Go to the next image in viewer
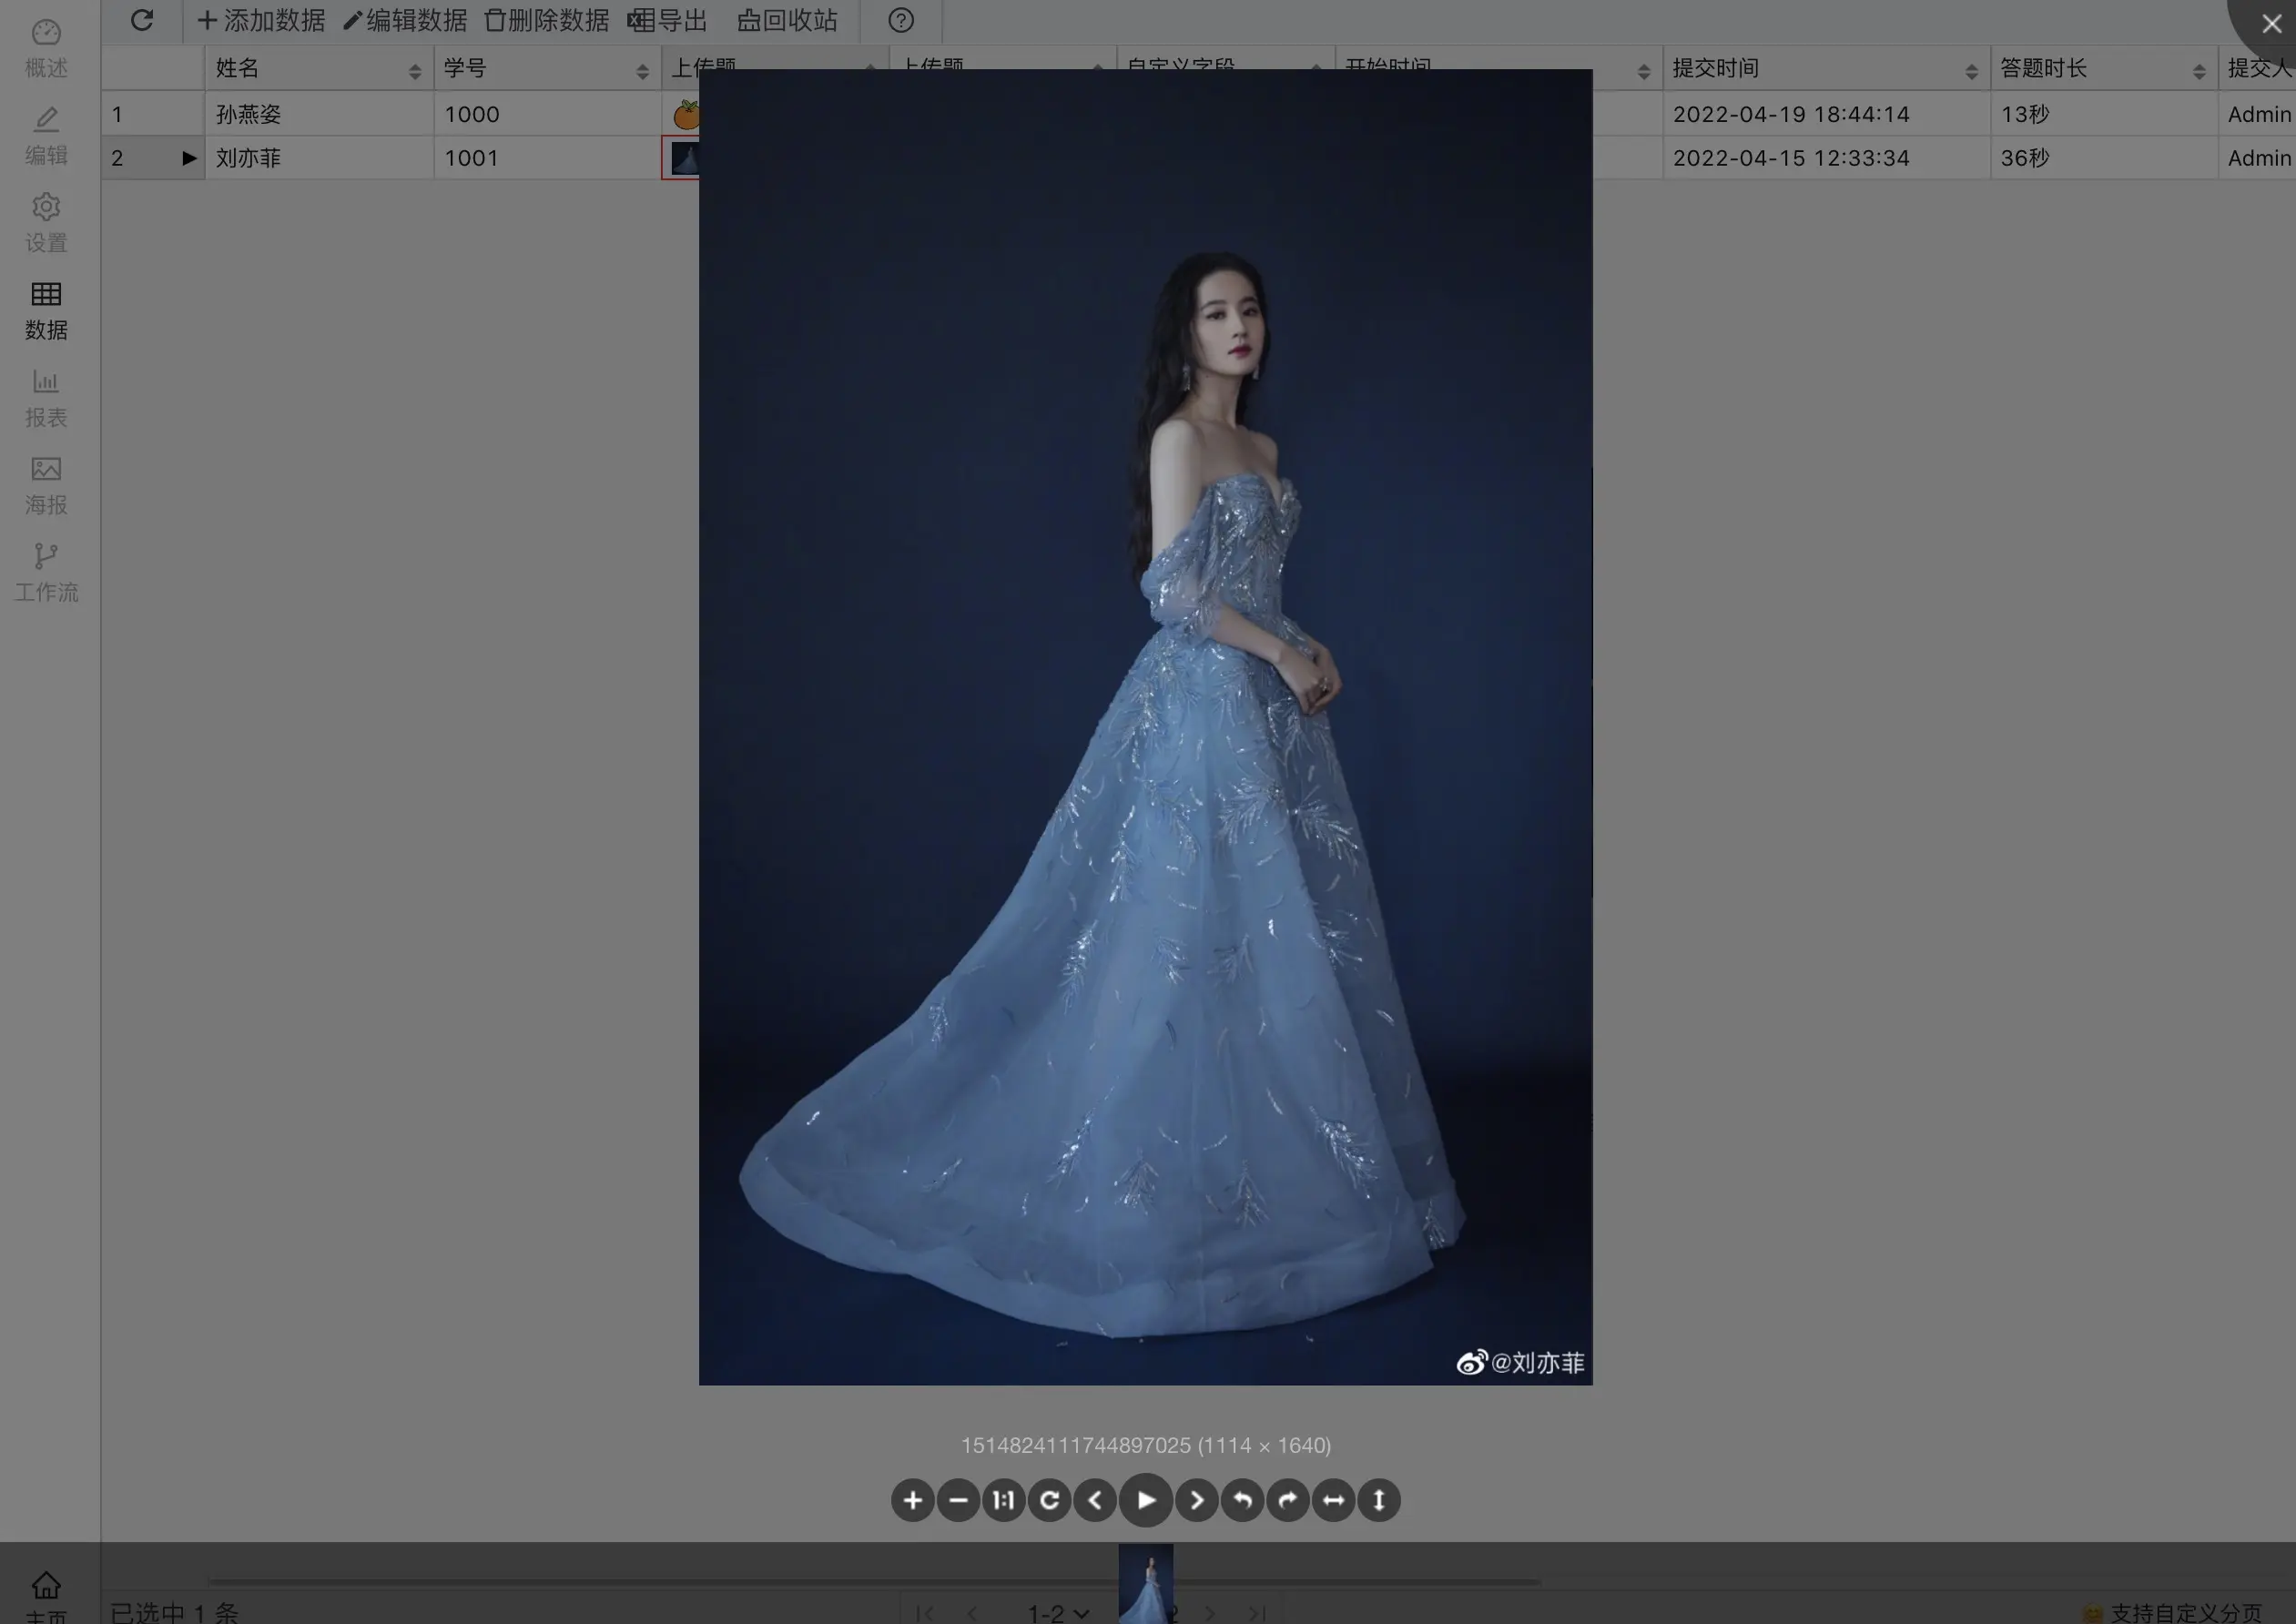This screenshot has width=2296, height=1624. 1197,1500
